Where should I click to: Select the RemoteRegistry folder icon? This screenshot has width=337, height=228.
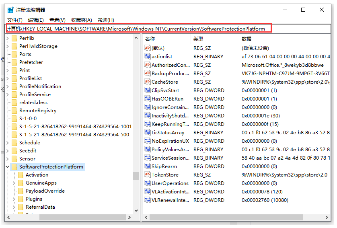tap(14, 111)
